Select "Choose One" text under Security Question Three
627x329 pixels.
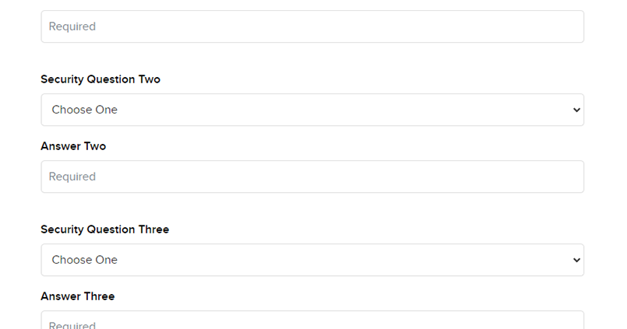click(x=85, y=260)
